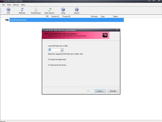Click the Avançar button
Image resolution: width=162 pixels, height=122 pixels.
[100, 91]
